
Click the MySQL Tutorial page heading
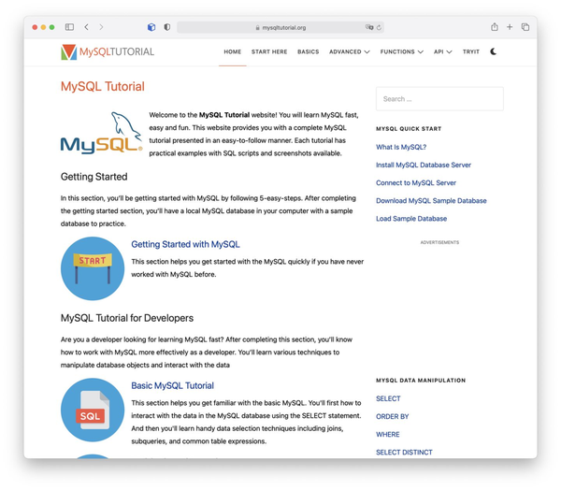(103, 87)
